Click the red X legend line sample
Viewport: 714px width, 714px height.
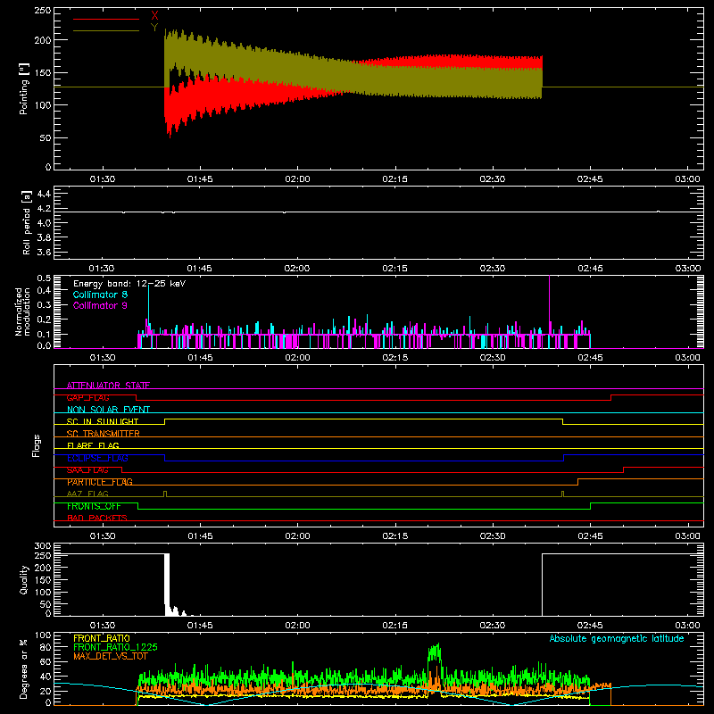click(106, 19)
